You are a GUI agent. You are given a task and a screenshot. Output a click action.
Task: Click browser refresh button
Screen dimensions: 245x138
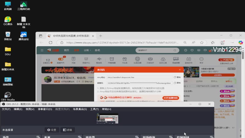(x=51, y=43)
